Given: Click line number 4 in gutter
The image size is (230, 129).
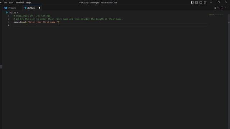Looking at the screenshot, I should click(x=9, y=25).
